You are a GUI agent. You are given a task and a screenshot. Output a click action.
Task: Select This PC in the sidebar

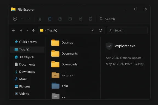[x=27, y=50]
